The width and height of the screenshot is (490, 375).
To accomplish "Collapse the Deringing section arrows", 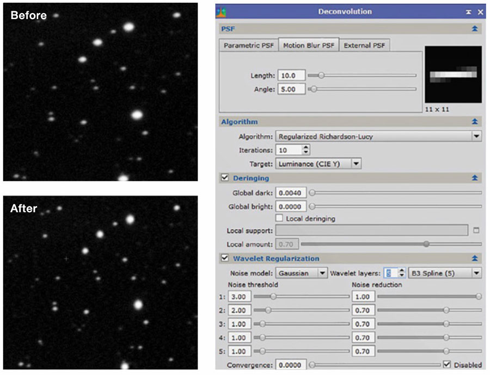I will (475, 178).
